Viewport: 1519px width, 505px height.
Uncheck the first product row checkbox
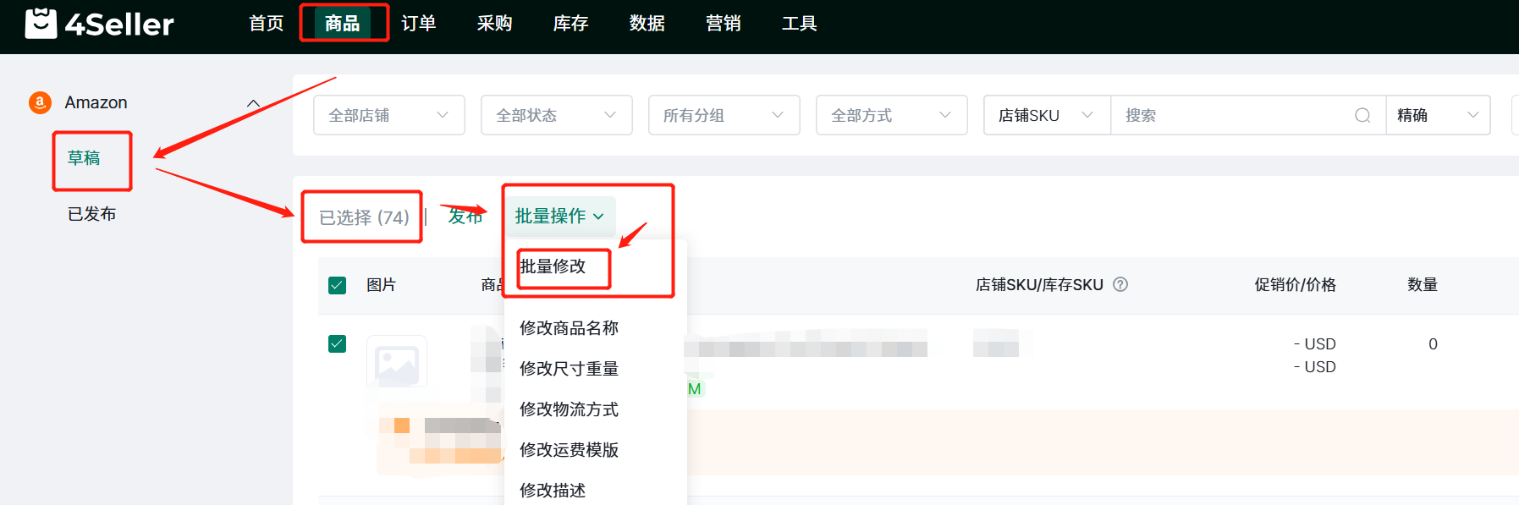[337, 343]
